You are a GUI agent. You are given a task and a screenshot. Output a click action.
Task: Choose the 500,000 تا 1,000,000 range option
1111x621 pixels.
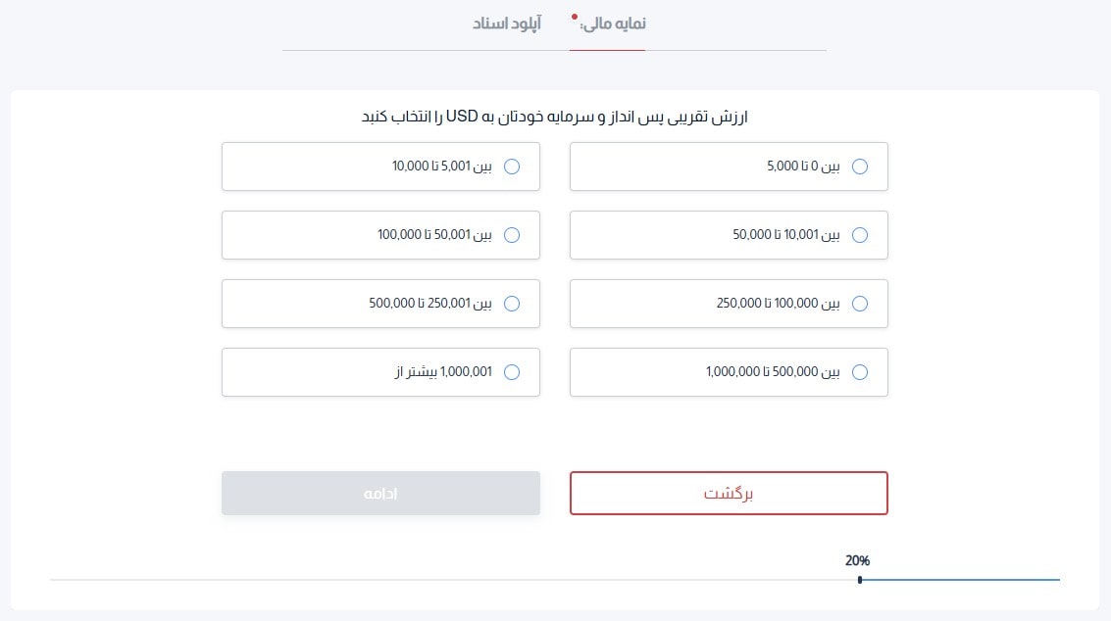(861, 372)
